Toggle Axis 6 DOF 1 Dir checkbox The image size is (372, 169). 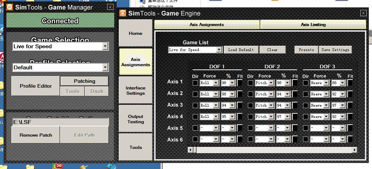(x=195, y=139)
